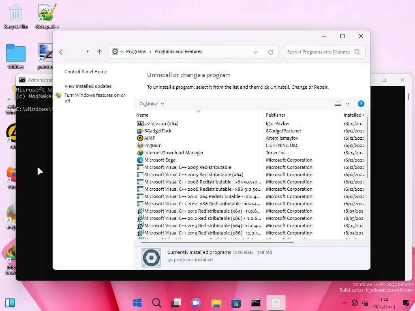This screenshot has height=311, width=415.
Task: Click the Utilities folder on desktop
Action: (16, 56)
